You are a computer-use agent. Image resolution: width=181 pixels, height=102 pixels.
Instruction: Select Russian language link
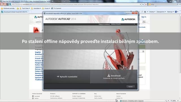(x=39, y=73)
